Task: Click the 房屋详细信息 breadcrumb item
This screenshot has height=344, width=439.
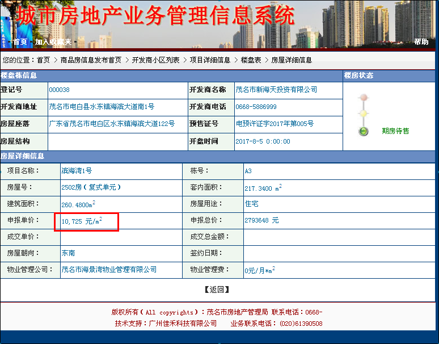Action: 292,60
